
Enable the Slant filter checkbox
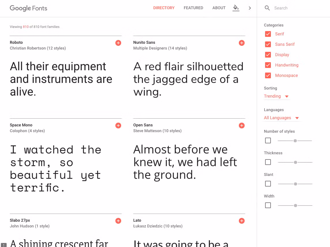268,183
